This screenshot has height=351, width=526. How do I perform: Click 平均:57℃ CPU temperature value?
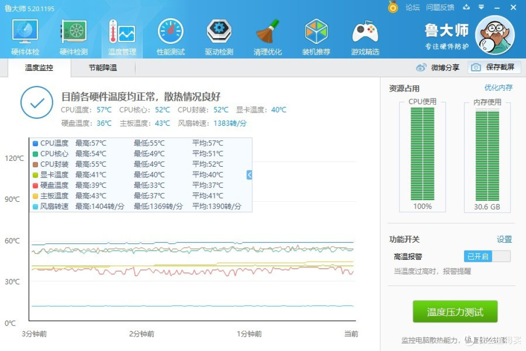207,143
